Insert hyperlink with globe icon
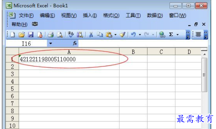This screenshot has height=129, width=216. coord(162,35)
